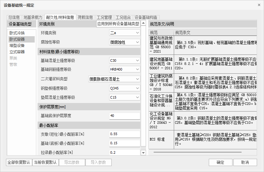Select 卧式冷换 in the equipment type list

[x=17, y=33]
